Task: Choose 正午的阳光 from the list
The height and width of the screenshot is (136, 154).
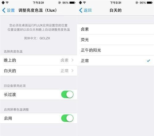Action: [115, 50]
